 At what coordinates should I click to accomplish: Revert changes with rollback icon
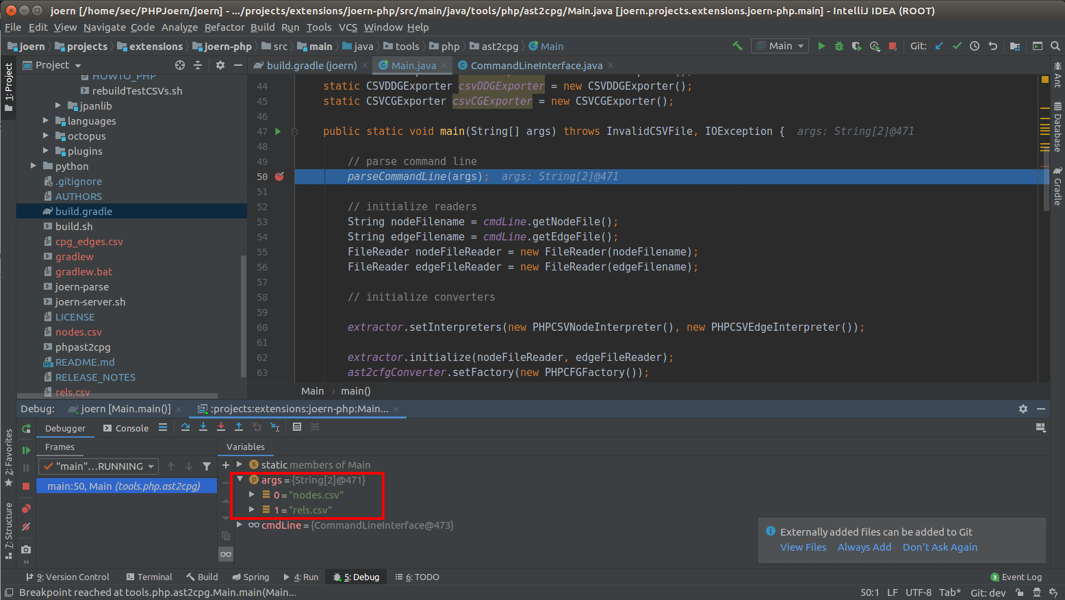coord(993,46)
